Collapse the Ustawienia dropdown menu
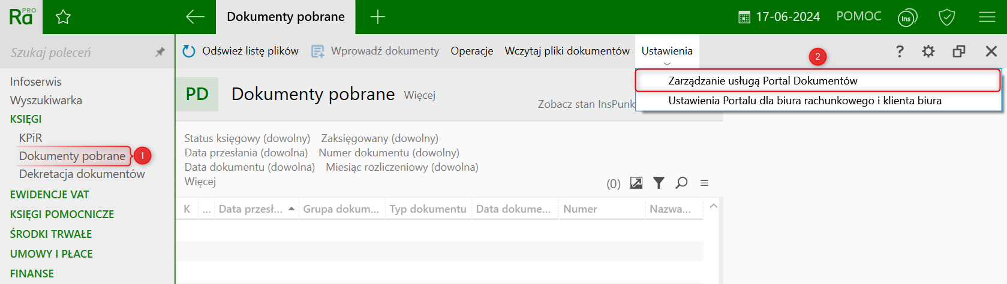This screenshot has height=284, width=1007. [667, 52]
